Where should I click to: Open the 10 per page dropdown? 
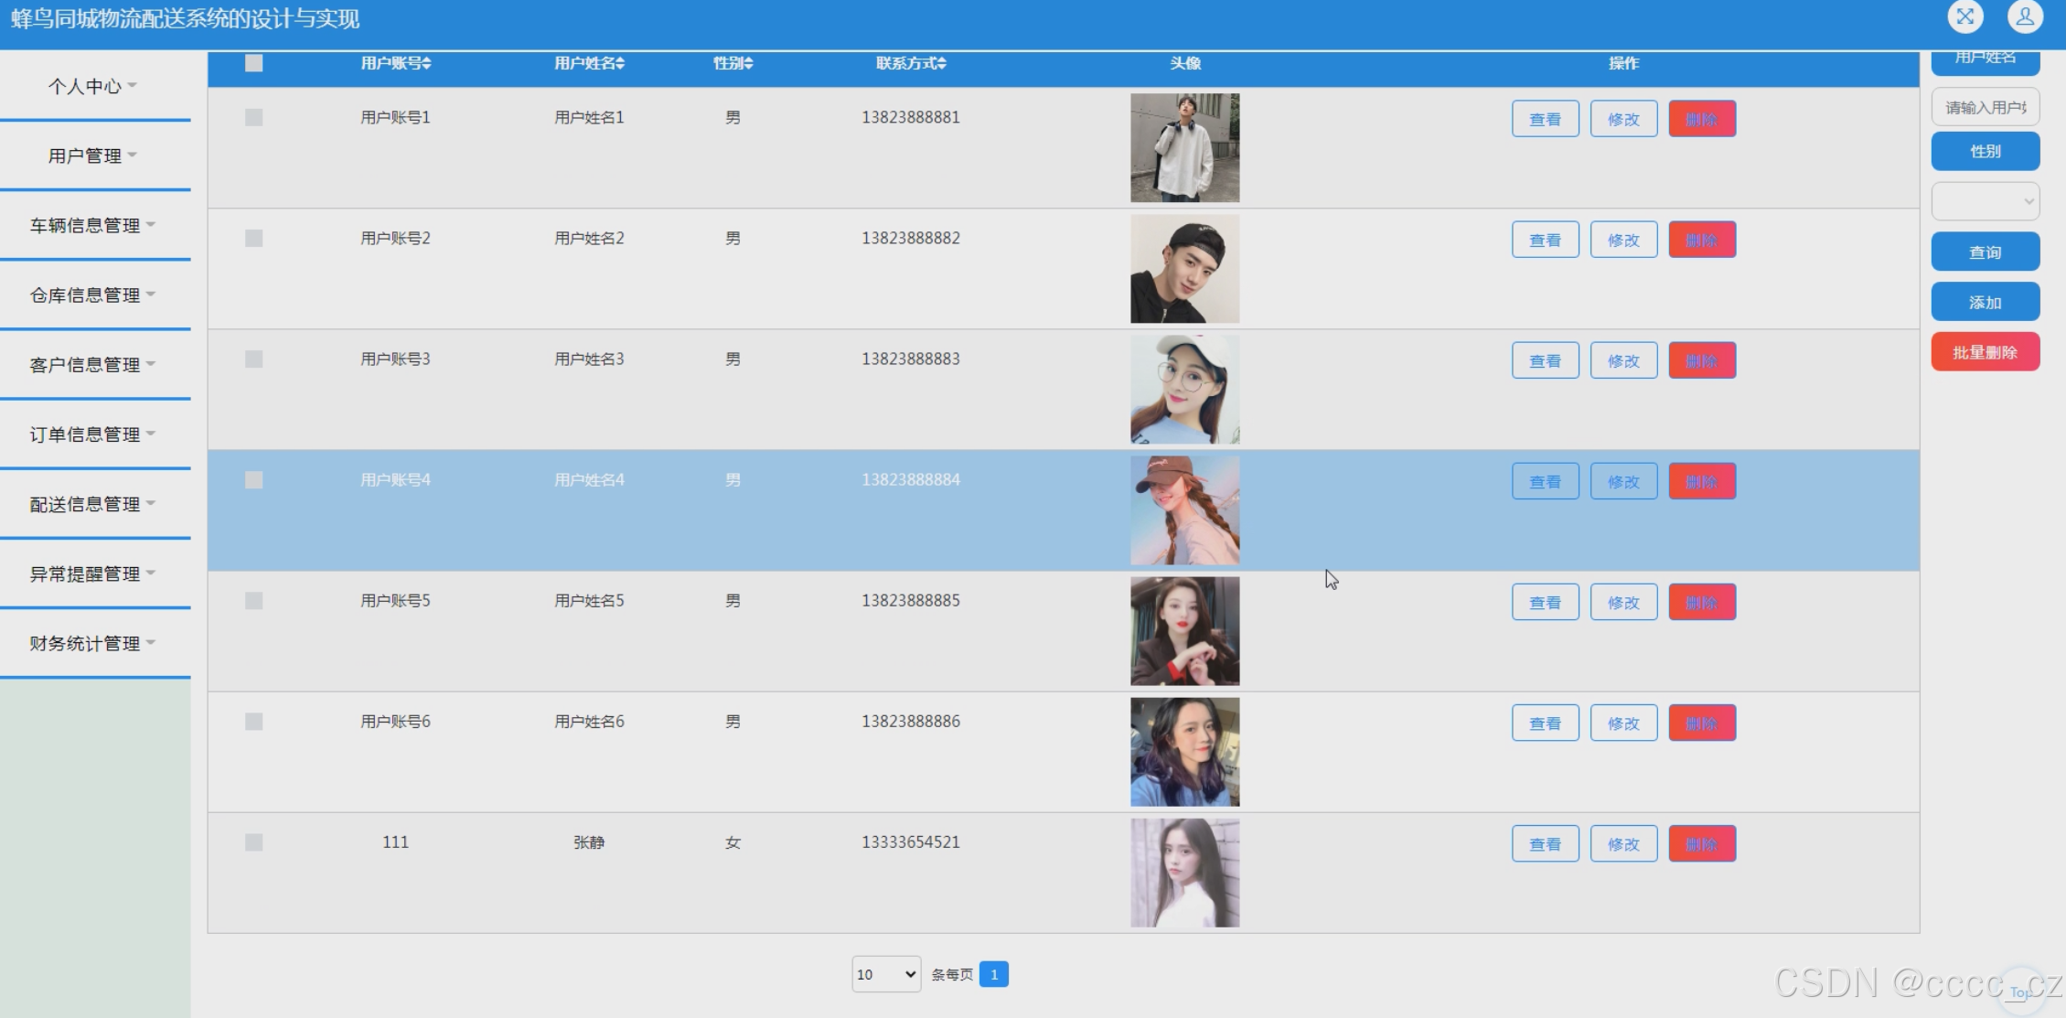click(885, 974)
